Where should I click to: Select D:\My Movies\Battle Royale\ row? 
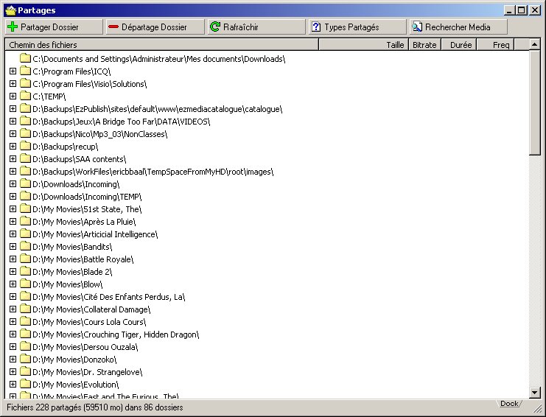pos(83,259)
